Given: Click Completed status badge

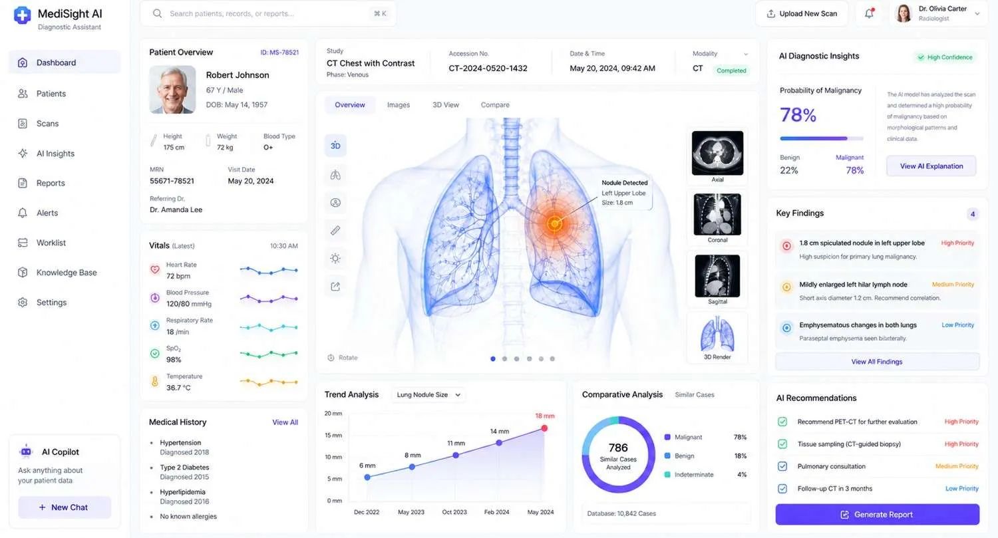Looking at the screenshot, I should pos(731,70).
